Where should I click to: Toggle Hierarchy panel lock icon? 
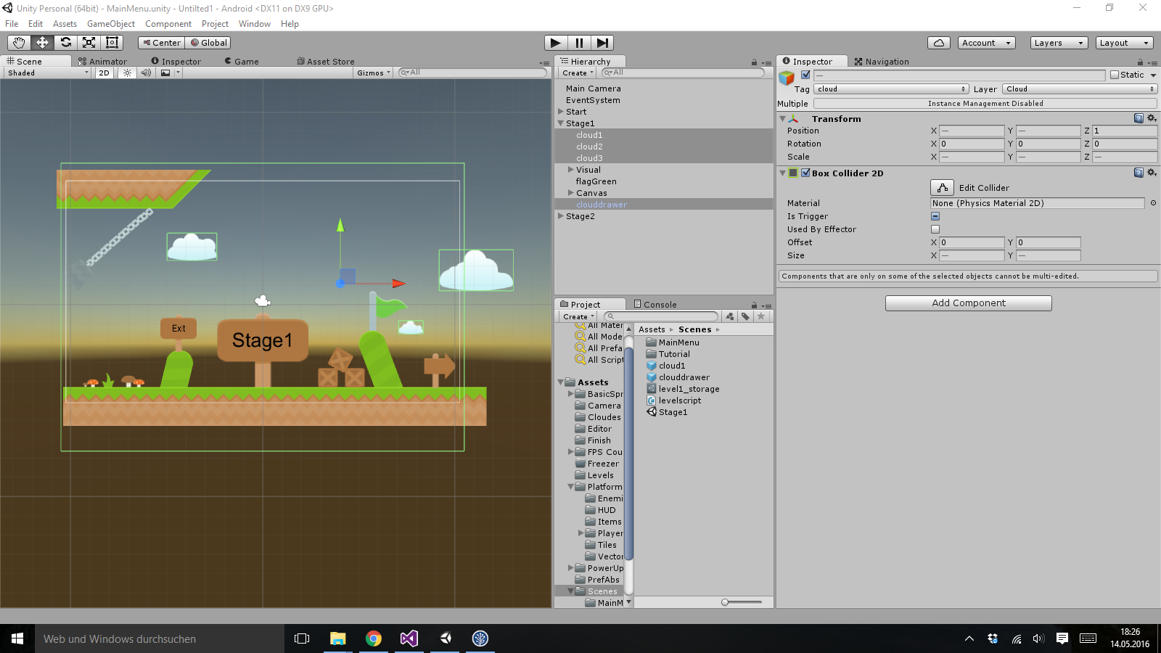(x=754, y=62)
